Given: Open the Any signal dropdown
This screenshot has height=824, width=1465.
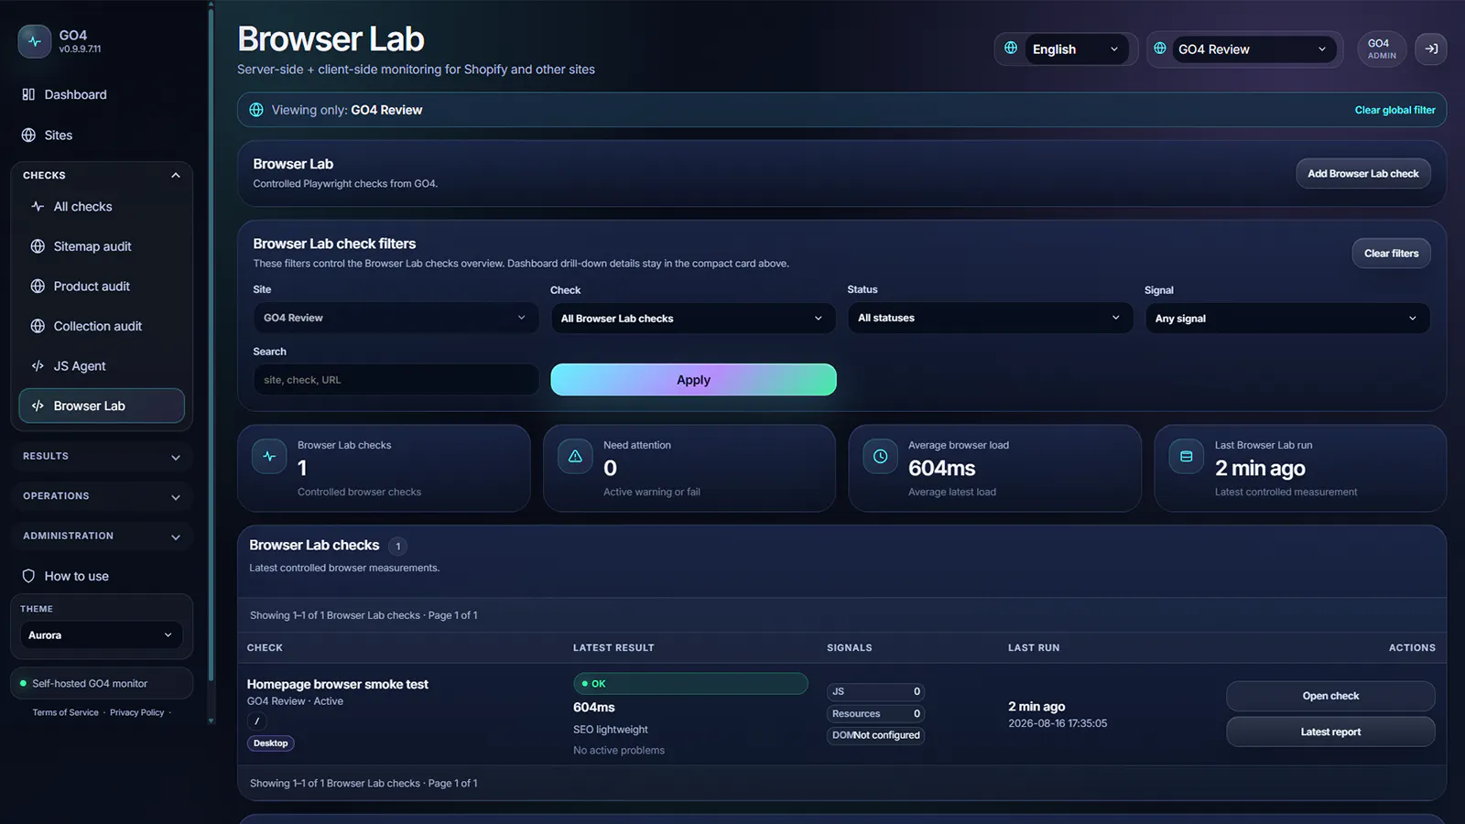Looking at the screenshot, I should coord(1287,319).
